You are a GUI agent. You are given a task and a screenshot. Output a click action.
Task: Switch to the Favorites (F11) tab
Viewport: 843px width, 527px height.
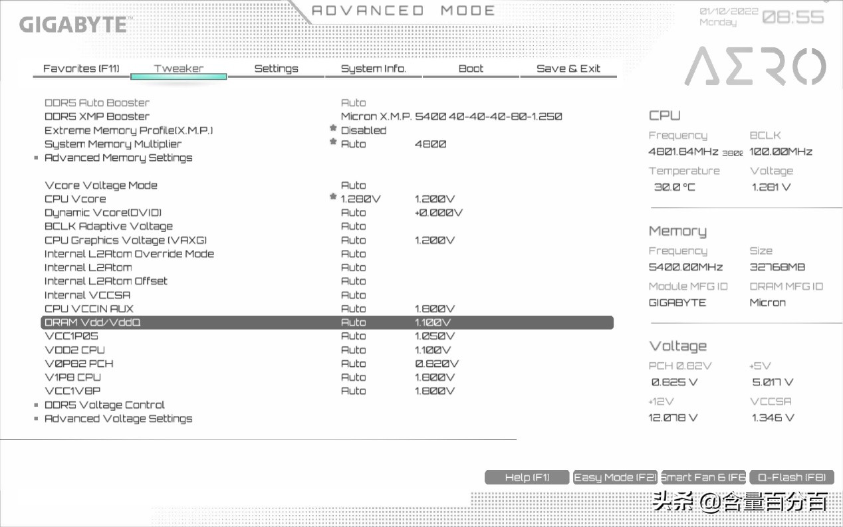(x=80, y=68)
